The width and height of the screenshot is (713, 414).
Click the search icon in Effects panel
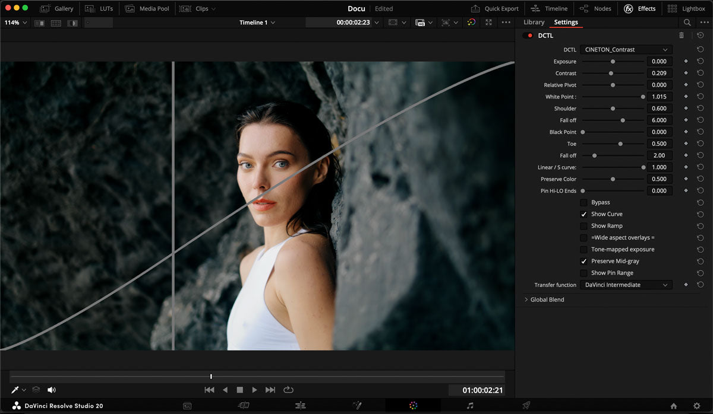point(687,23)
